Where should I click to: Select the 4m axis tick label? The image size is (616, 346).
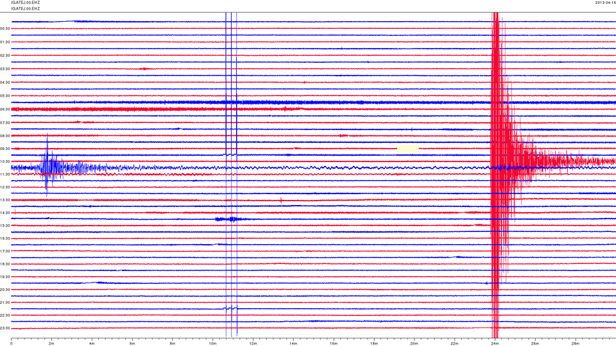pos(92,343)
